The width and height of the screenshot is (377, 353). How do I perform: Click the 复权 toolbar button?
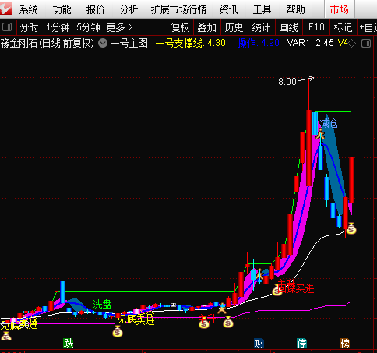(x=181, y=27)
